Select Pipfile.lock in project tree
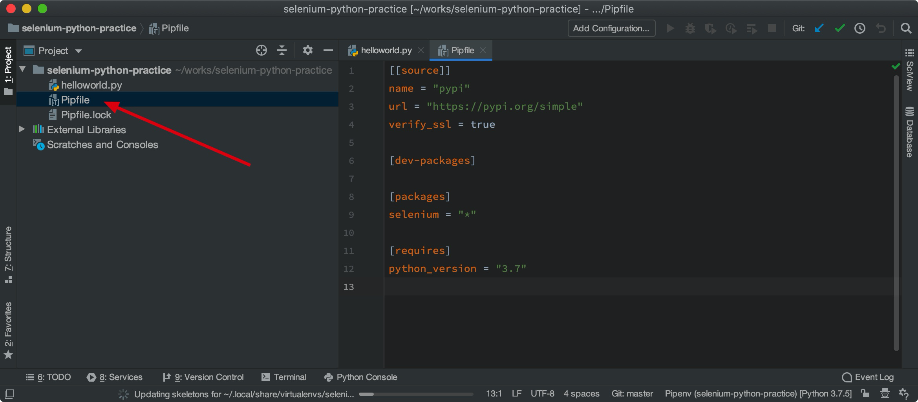The image size is (918, 402). pyautogui.click(x=80, y=115)
